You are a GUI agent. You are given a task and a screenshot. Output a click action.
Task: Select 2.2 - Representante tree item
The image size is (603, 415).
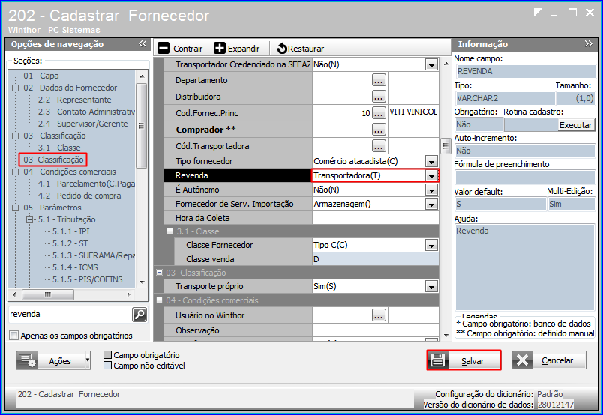(74, 100)
